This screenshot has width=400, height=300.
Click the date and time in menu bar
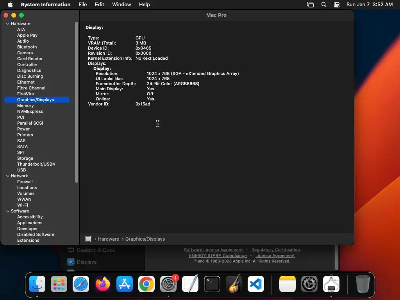pos(370,4)
